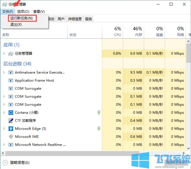Click the 简略信息(D) link
The image size is (191, 169).
(20, 163)
